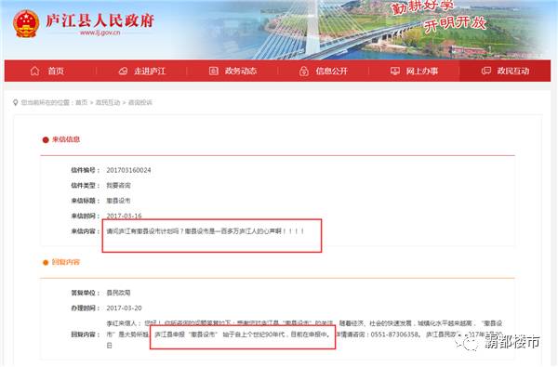
Task: Follow the last breadcrumb link
Action: [x=139, y=102]
